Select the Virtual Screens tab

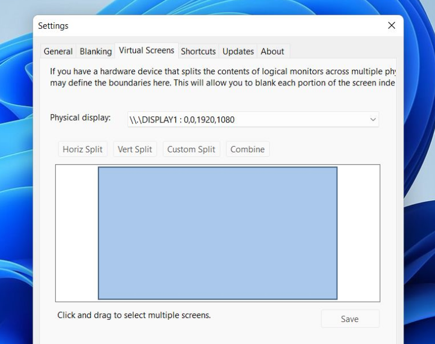point(147,51)
